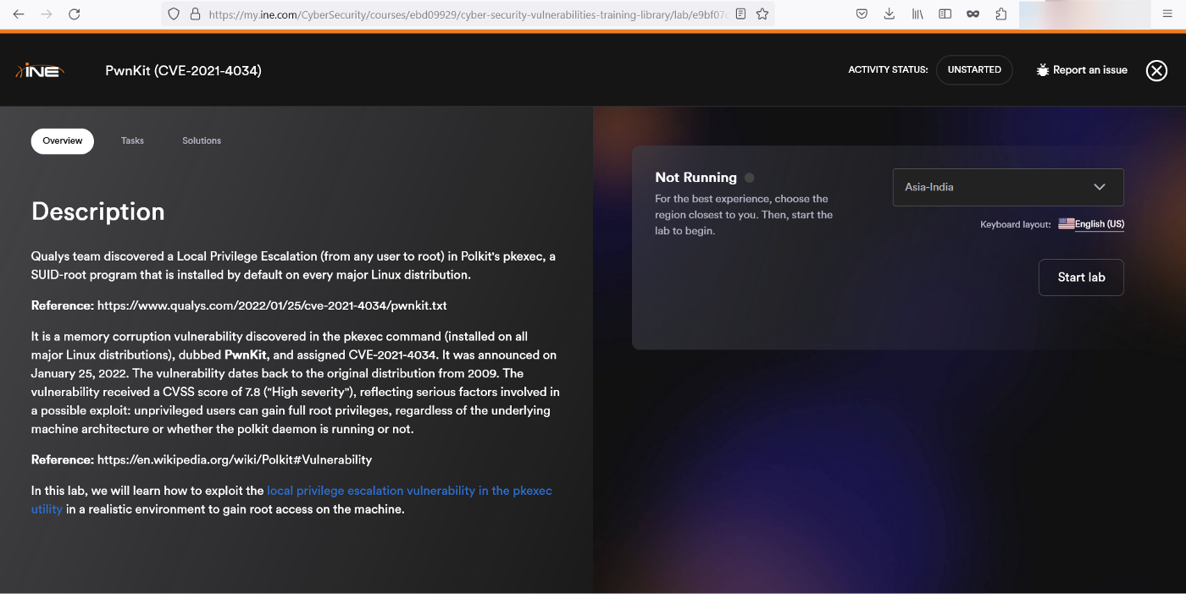The width and height of the screenshot is (1186, 594).
Task: Click the bug icon to report an issue
Action: (1042, 70)
